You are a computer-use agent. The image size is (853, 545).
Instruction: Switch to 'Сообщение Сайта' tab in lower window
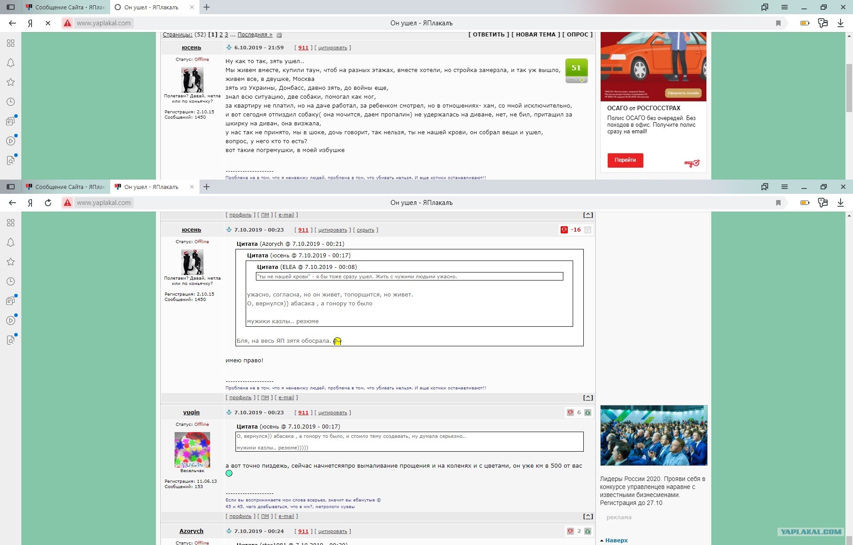pos(65,187)
